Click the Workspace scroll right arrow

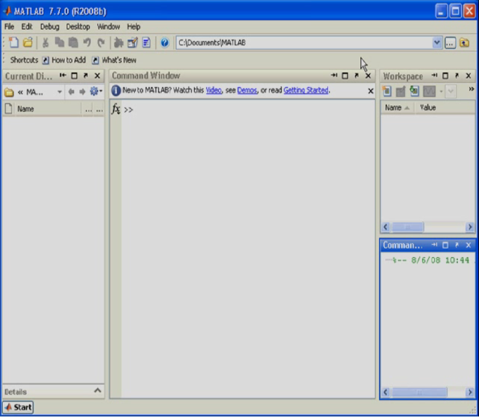470,227
